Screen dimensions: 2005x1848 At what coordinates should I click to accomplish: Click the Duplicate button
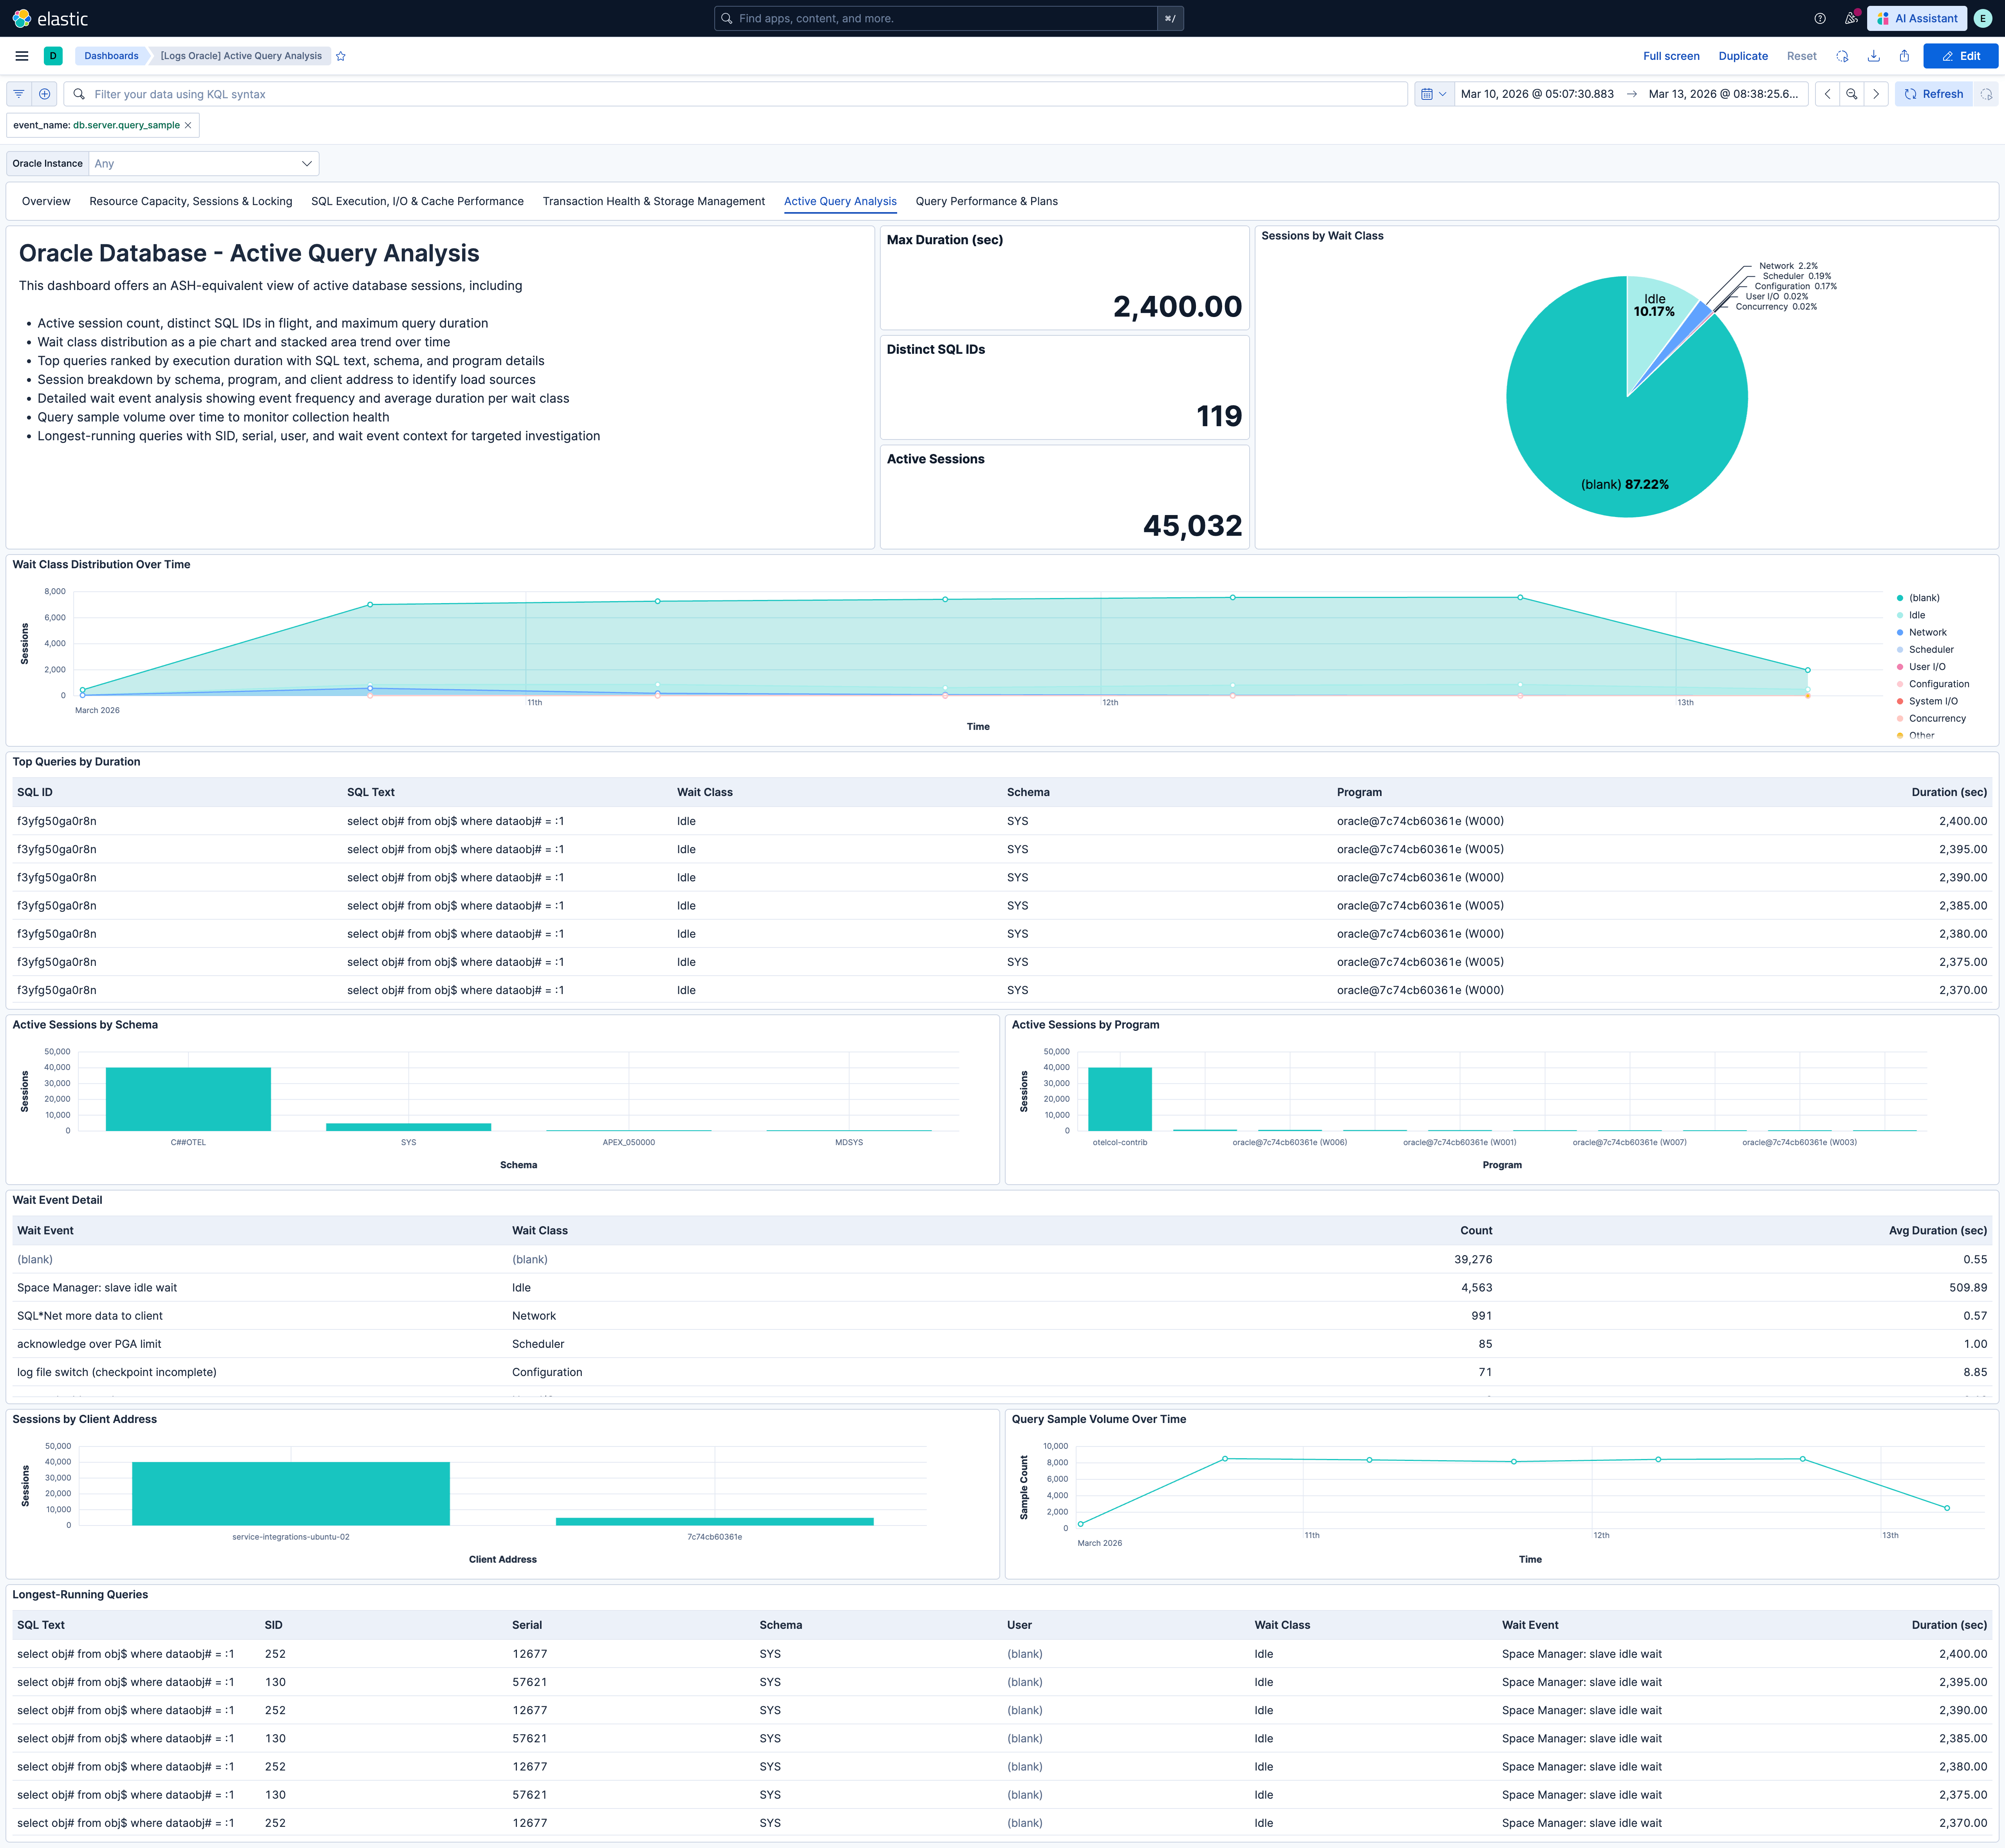tap(1743, 56)
